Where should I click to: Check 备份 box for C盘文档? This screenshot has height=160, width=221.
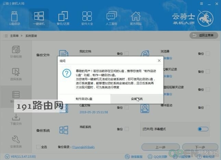pos(127,107)
